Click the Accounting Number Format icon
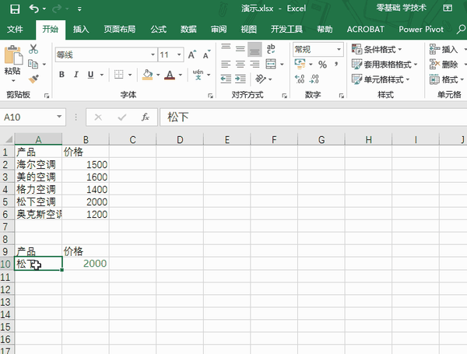Viewport: 467px width, 354px height. click(300, 64)
